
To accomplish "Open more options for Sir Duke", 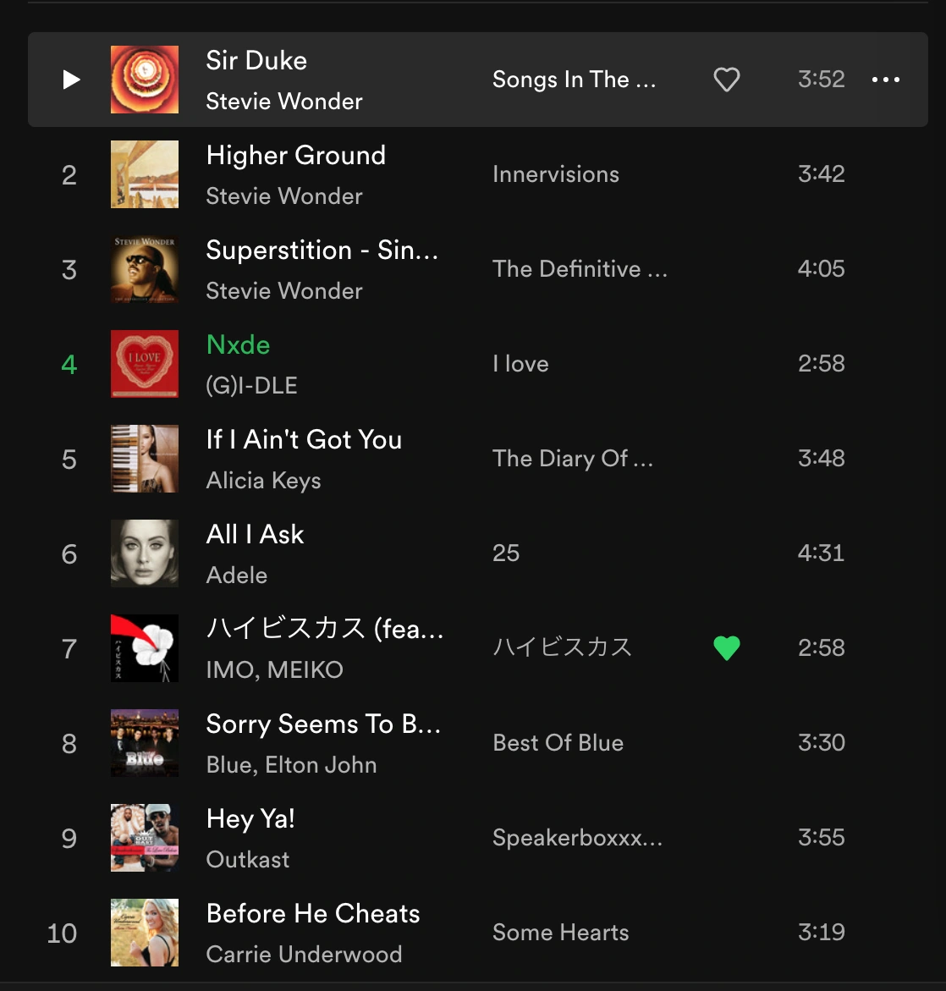I will [x=885, y=80].
